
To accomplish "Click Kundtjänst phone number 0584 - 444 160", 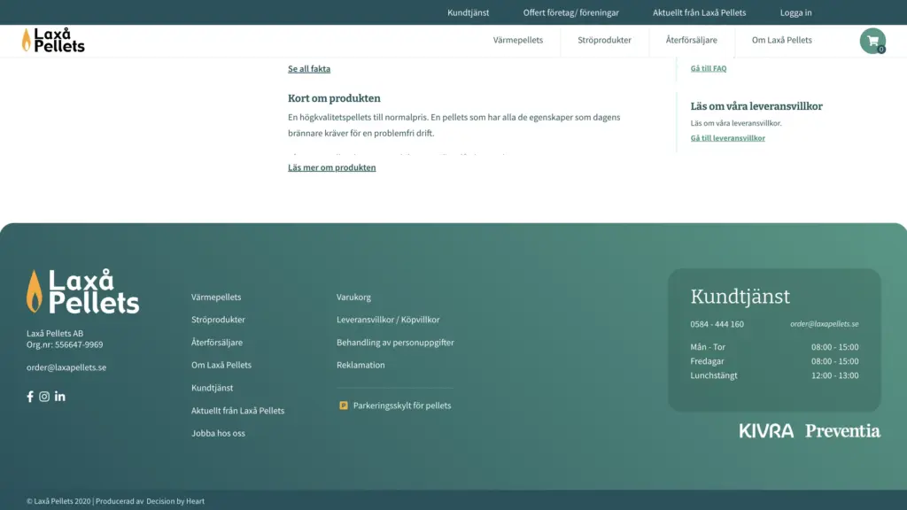I will (x=717, y=324).
